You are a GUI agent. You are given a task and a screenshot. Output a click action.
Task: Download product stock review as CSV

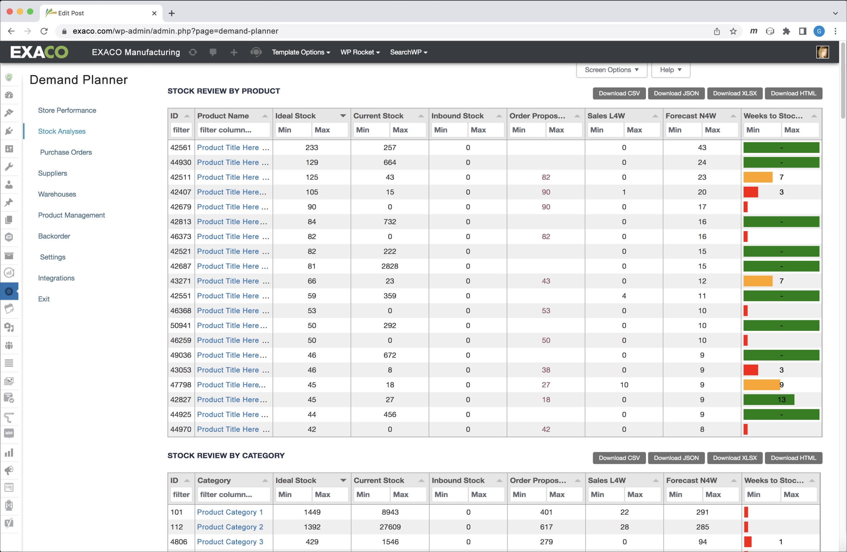(x=619, y=93)
